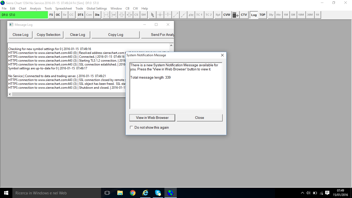The width and height of the screenshot is (352, 198).
Task: Close the System Notification Message dialog via X
Action: (x=222, y=55)
